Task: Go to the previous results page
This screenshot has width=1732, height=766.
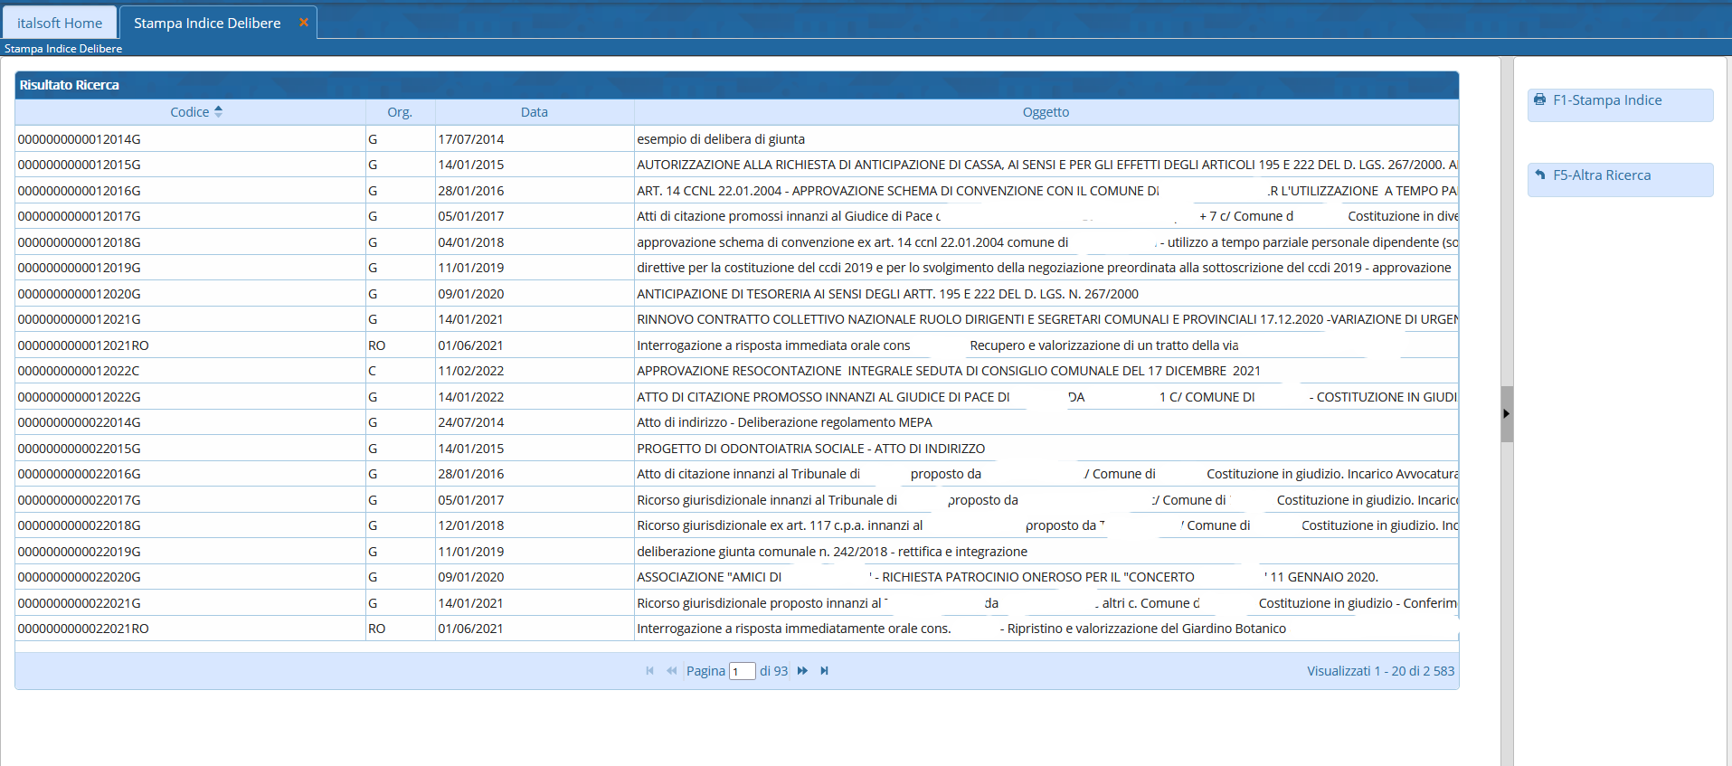Action: [x=671, y=671]
